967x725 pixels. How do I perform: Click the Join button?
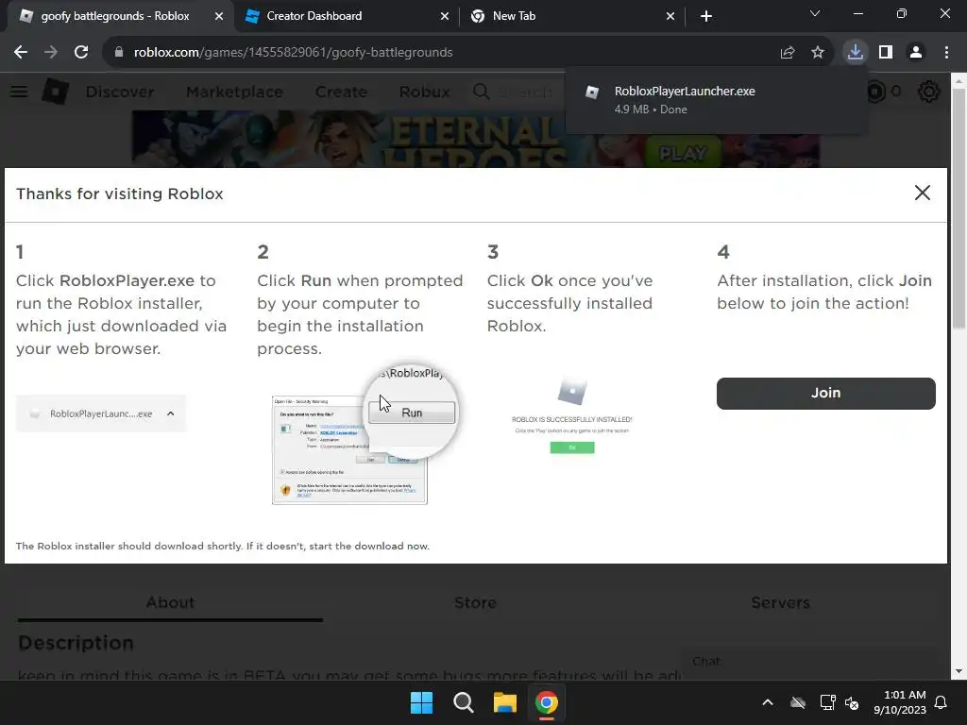coord(825,394)
